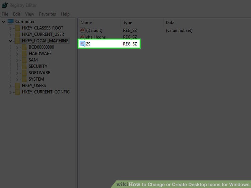This screenshot has height=188, width=251.
Task: Expand the SYSTEM chevron
Action: tap(17, 80)
